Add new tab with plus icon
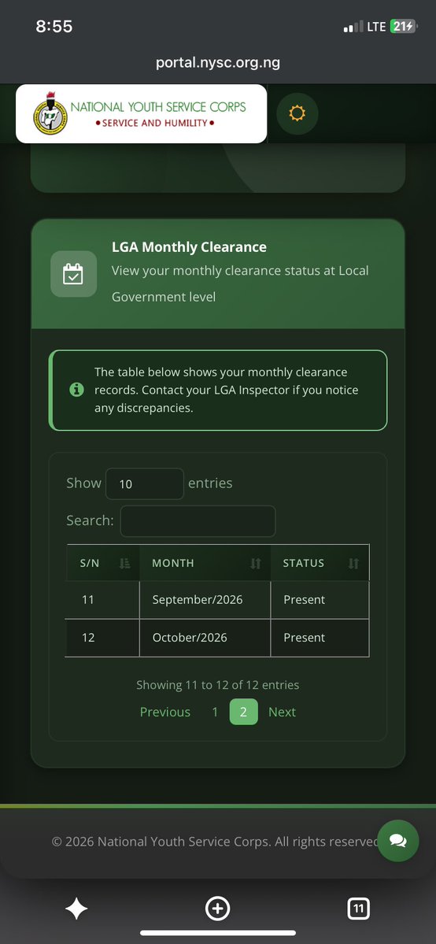The height and width of the screenshot is (944, 436). click(218, 909)
